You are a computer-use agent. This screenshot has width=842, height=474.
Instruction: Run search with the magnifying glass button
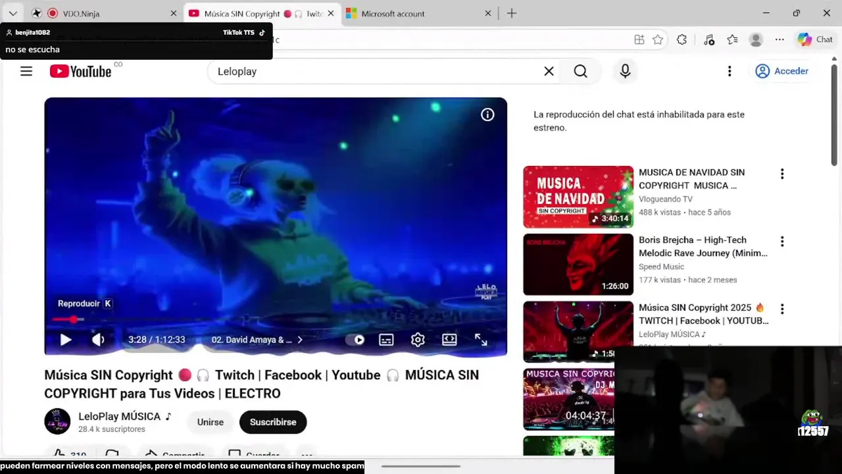[580, 71]
